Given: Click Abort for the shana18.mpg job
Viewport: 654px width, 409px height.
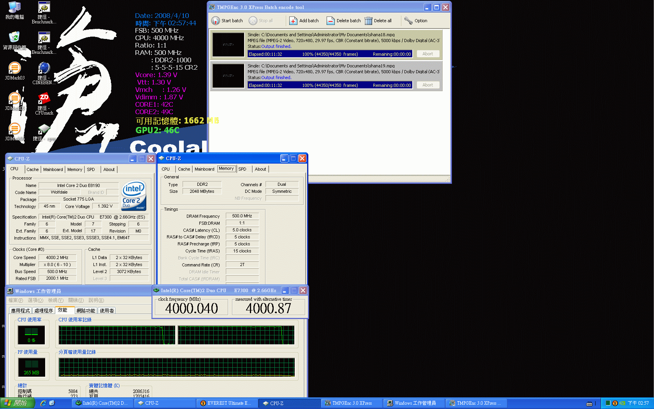Looking at the screenshot, I should click(428, 54).
